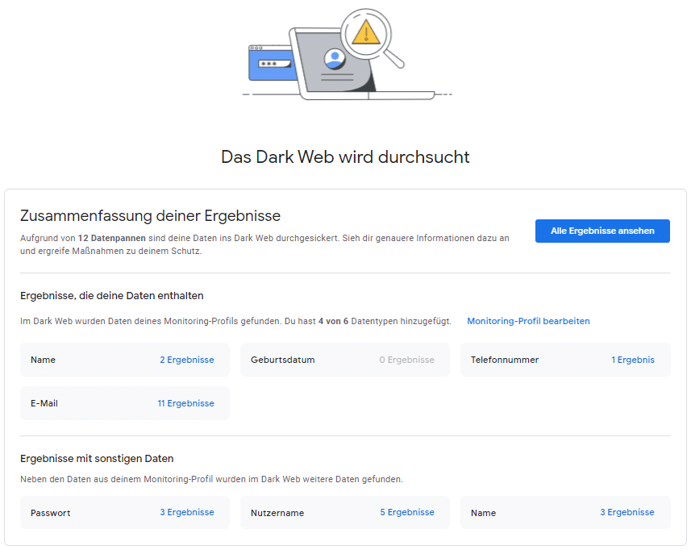Click the Zusammenfassung deiner Ergebnisse heading
Viewport: 691px width, 554px height.
click(x=150, y=216)
